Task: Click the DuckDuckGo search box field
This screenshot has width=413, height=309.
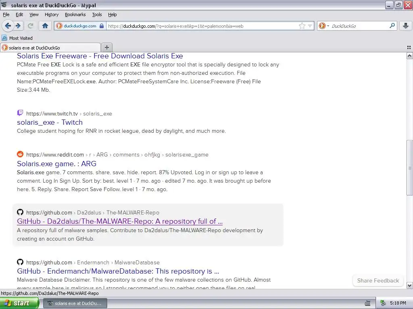Action: pyautogui.click(x=359, y=26)
